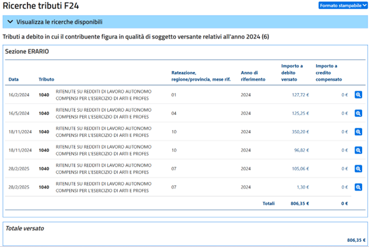The width and height of the screenshot is (369, 247).
Task: Select tribute code 1040 in 16/5/2024 row
Action: (44, 113)
